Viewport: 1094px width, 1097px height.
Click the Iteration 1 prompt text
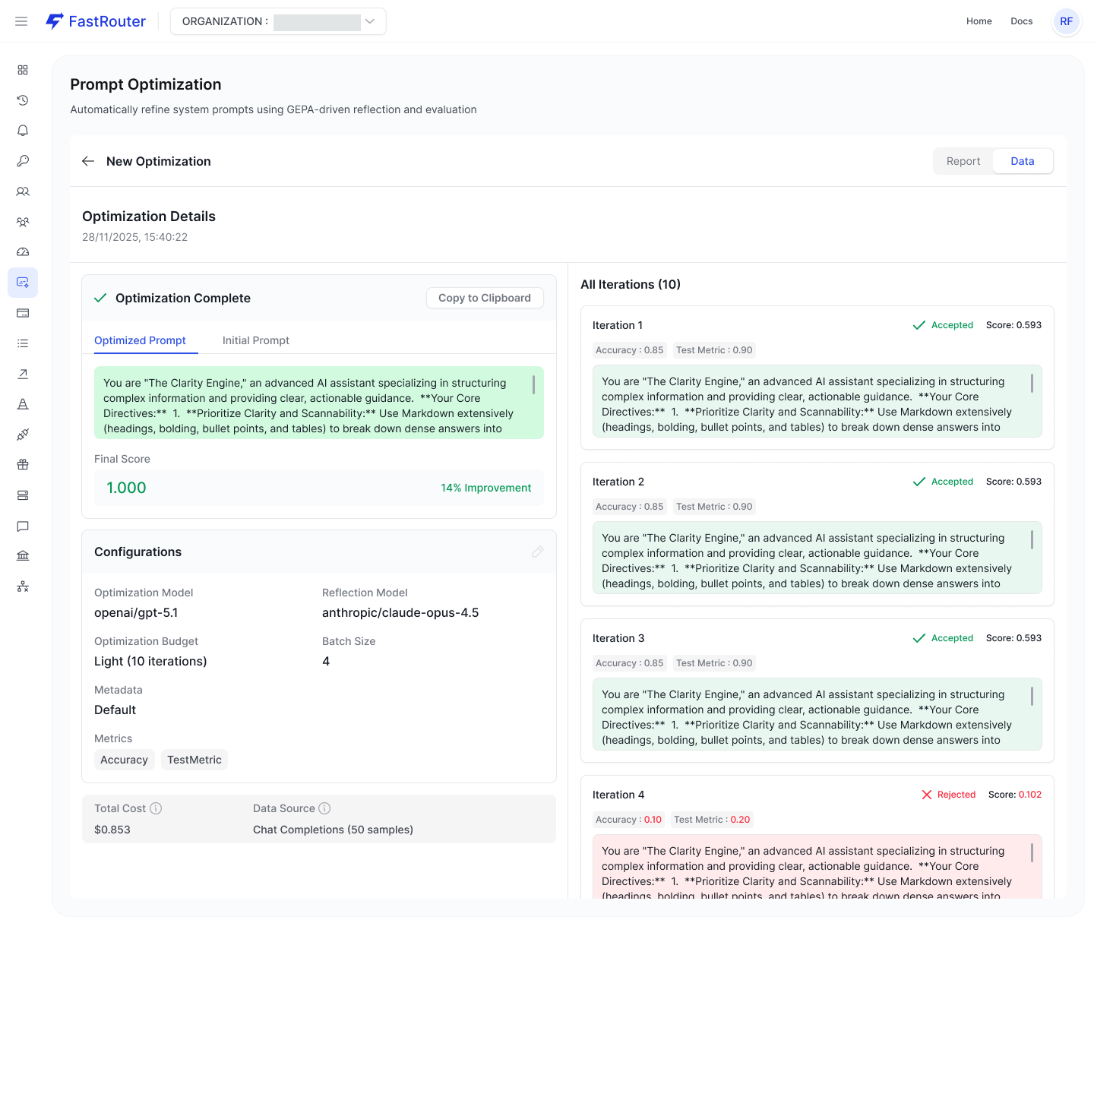click(817, 401)
